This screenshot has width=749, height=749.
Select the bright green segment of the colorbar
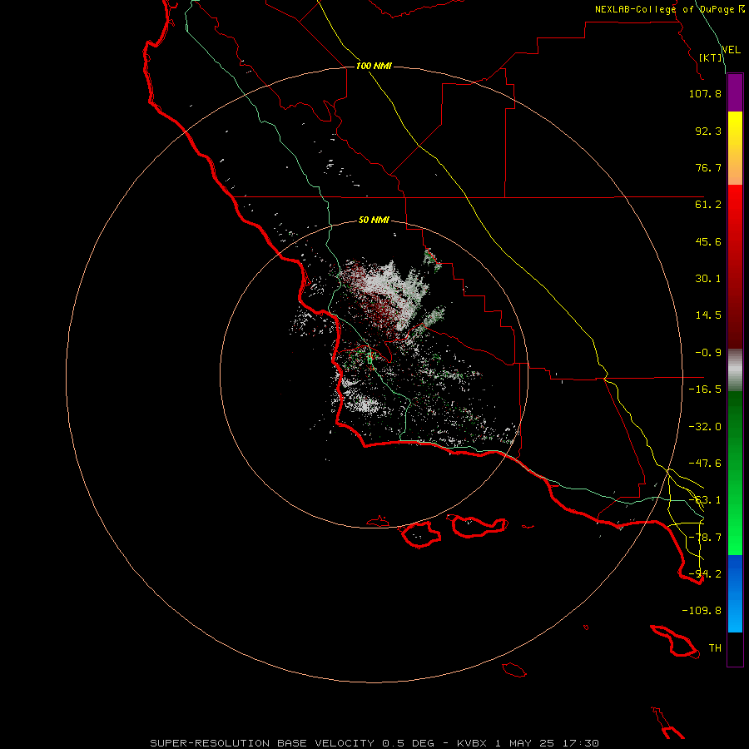[x=735, y=473]
